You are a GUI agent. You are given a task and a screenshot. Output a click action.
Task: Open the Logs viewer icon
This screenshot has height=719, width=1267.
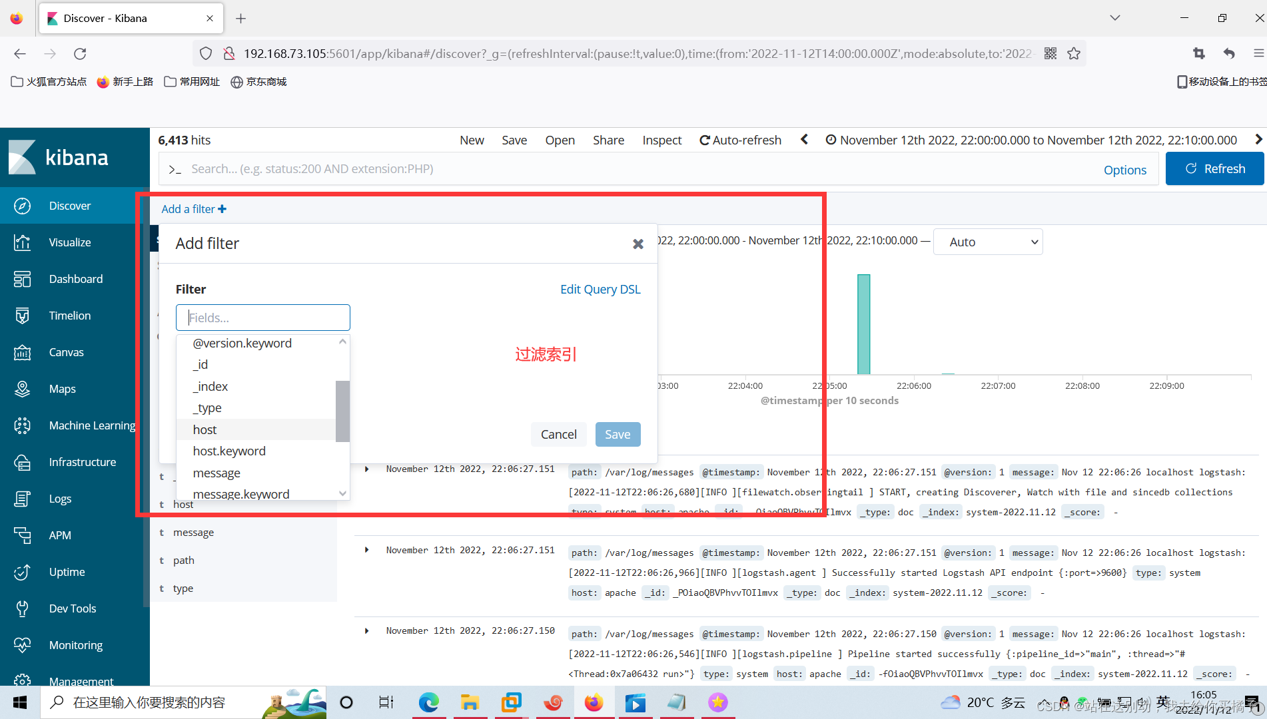click(x=22, y=498)
